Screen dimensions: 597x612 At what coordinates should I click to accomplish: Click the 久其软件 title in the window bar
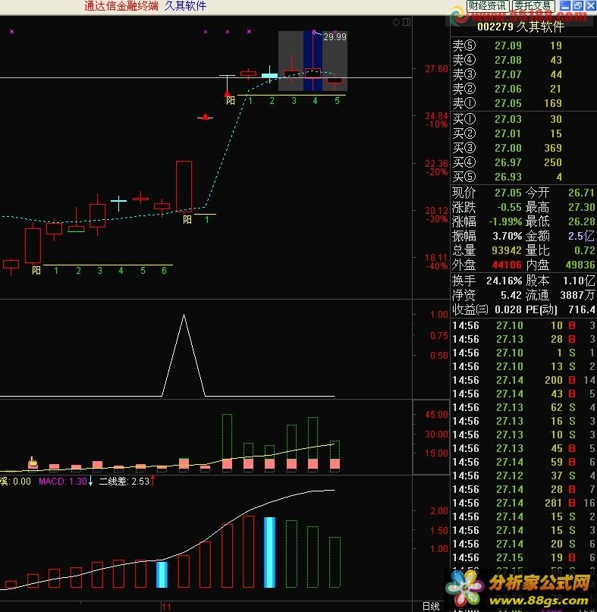point(185,6)
